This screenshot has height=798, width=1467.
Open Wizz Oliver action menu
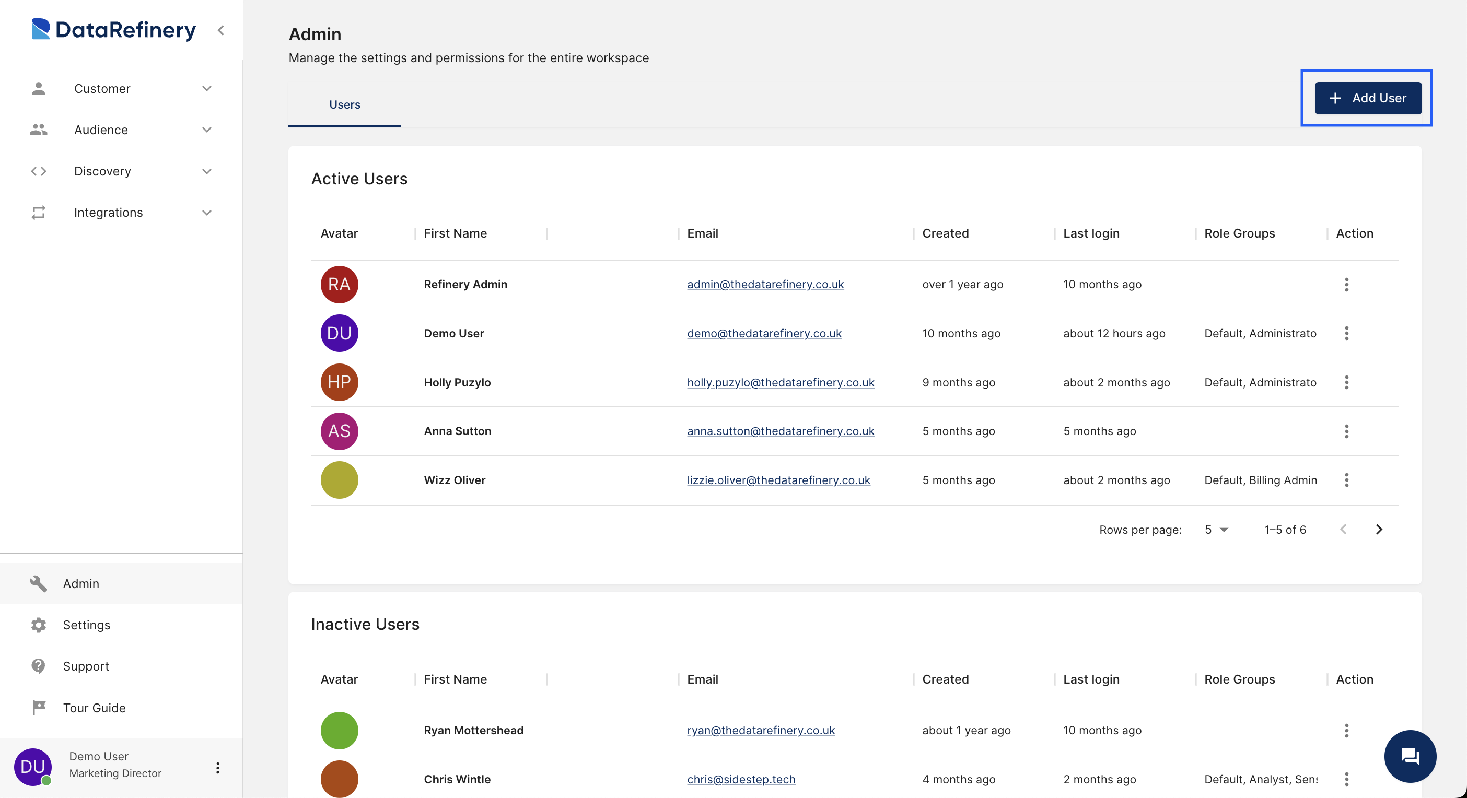1346,479
